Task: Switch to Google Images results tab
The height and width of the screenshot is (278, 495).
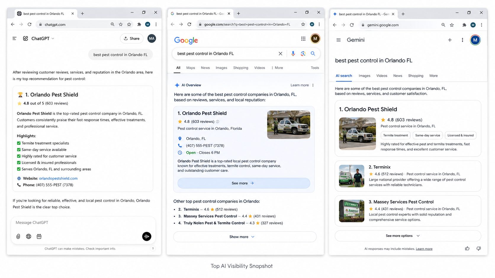Action: point(221,68)
